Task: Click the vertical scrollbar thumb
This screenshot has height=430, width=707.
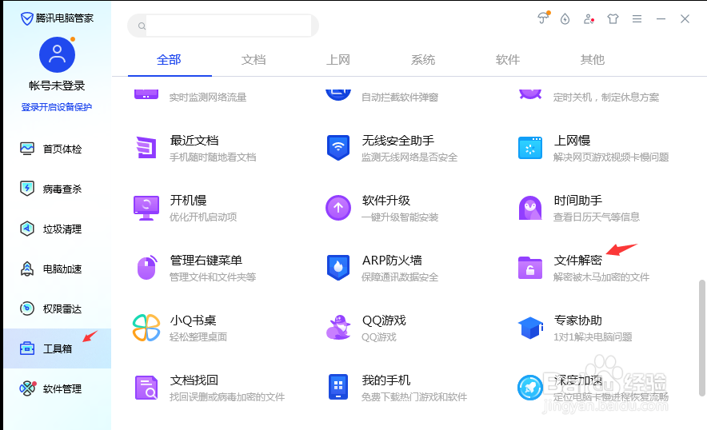Action: [x=701, y=338]
